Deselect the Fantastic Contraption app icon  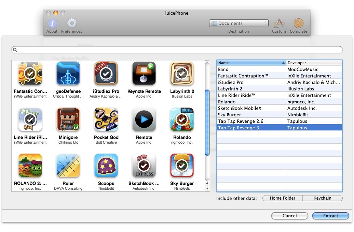pos(30,73)
